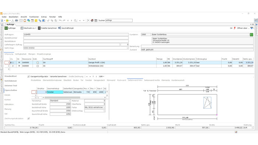This screenshot has height=145, width=258.
Task: Click the horizontal scrollbar of the geometry table
Action: (x=62, y=98)
